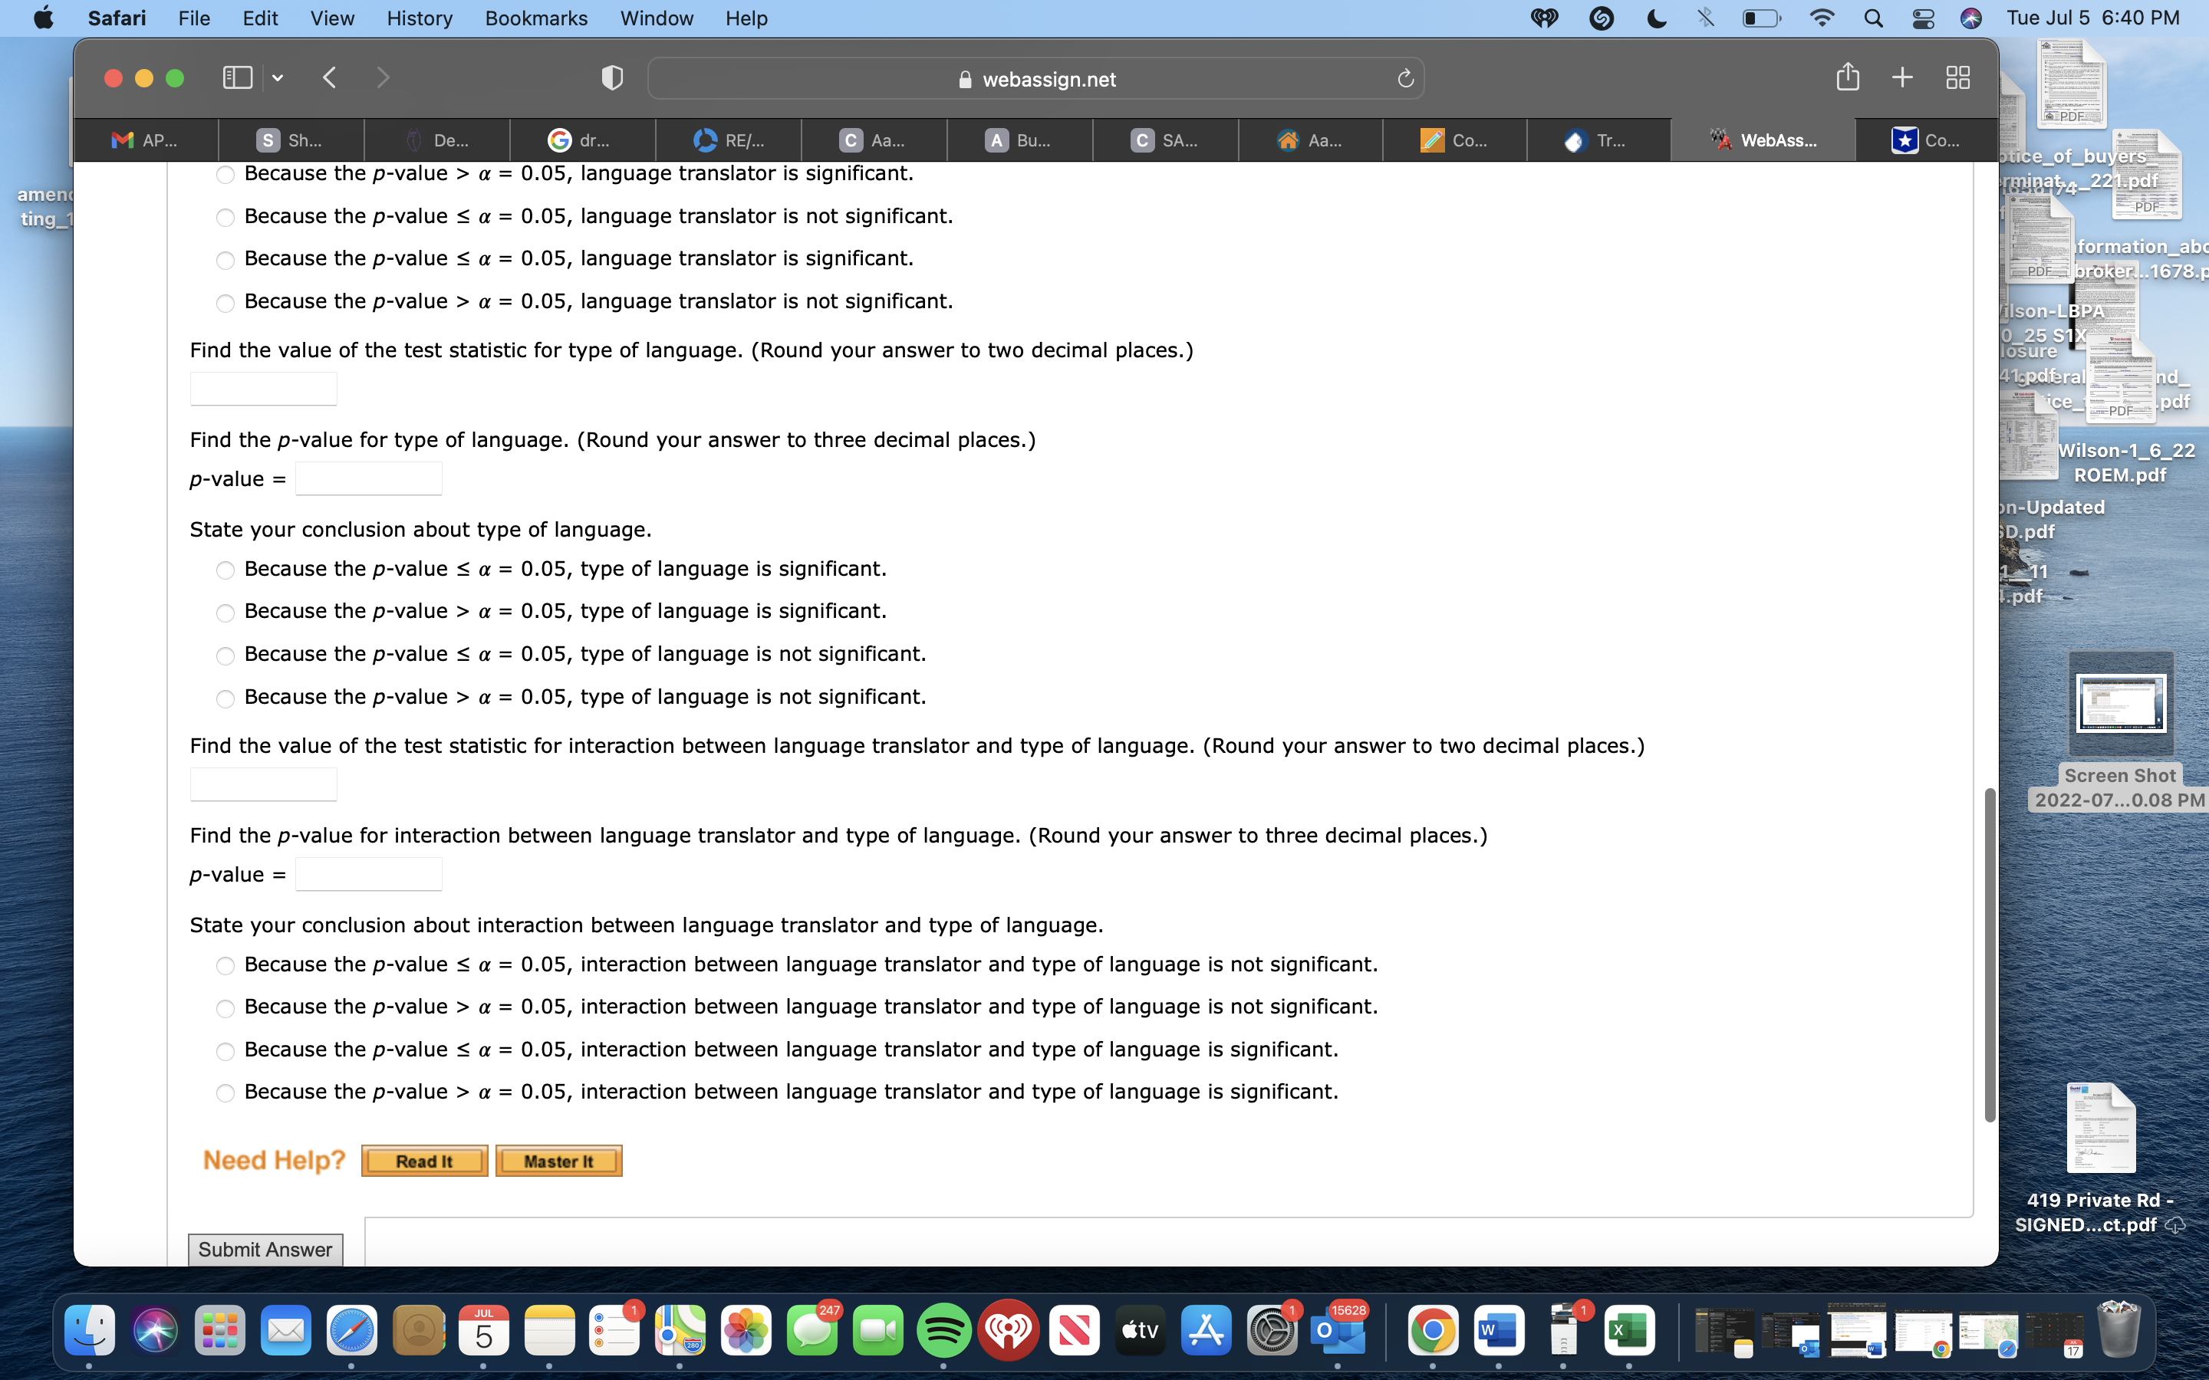This screenshot has width=2209, height=1380.
Task: Choose 'p-value > α, interaction is not significant' option
Action: coord(226,1008)
